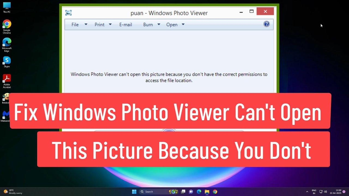349x196 pixels.
Task: Click the ENG IN language indicator
Action: [x=314, y=192]
